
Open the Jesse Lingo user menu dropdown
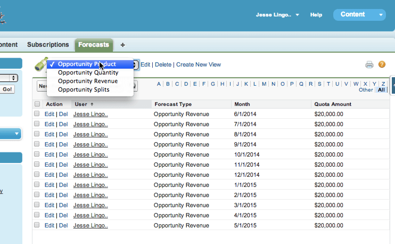click(x=297, y=15)
